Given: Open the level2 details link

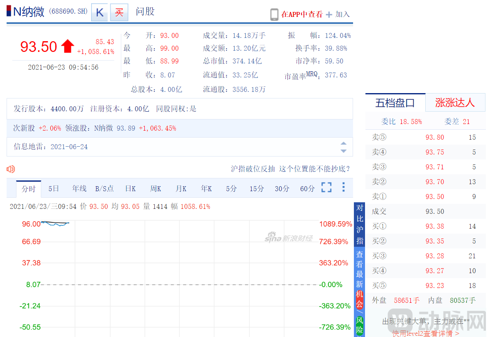Looking at the screenshot, I should click(x=425, y=333).
